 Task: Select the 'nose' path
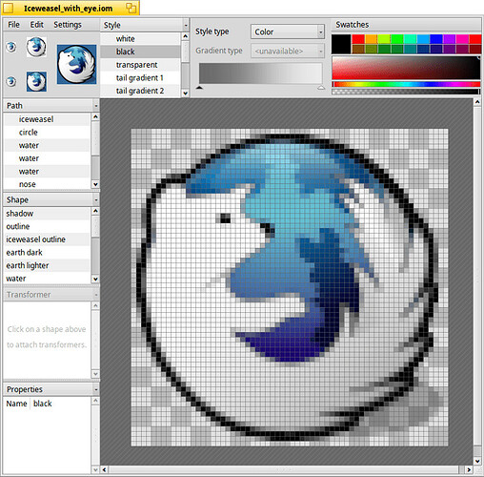click(x=47, y=184)
